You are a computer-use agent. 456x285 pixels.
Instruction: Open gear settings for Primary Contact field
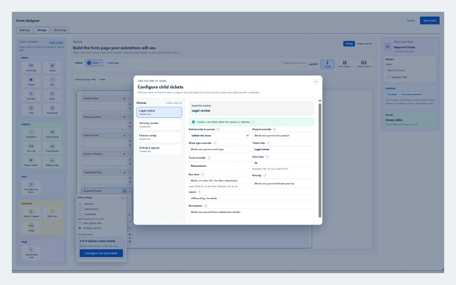(125, 117)
